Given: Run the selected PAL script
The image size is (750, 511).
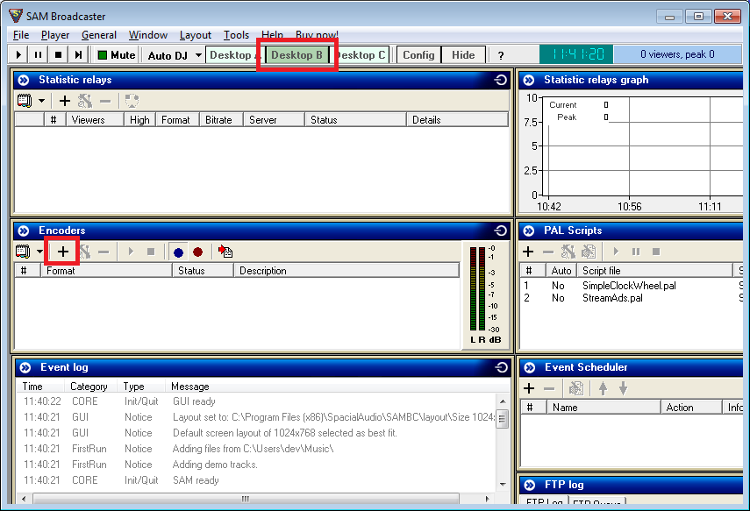Looking at the screenshot, I should [617, 252].
